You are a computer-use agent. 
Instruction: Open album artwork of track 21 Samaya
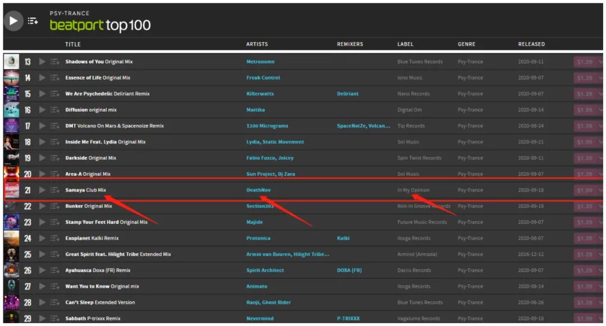click(x=11, y=190)
